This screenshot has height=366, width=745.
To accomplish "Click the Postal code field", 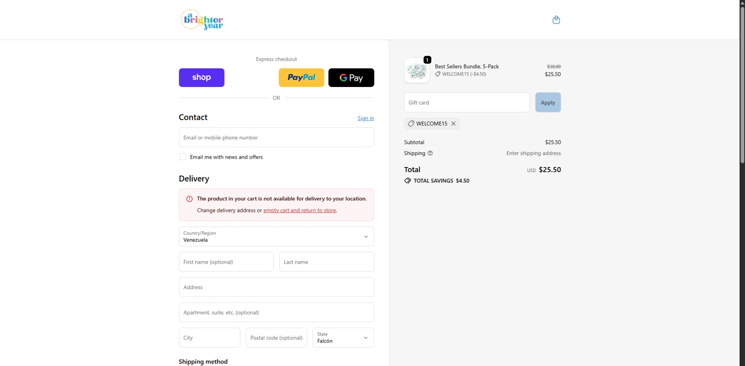I will pos(277,338).
